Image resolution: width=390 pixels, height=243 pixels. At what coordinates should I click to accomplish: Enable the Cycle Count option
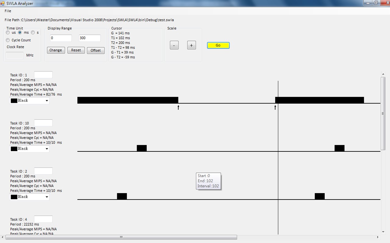(8, 40)
